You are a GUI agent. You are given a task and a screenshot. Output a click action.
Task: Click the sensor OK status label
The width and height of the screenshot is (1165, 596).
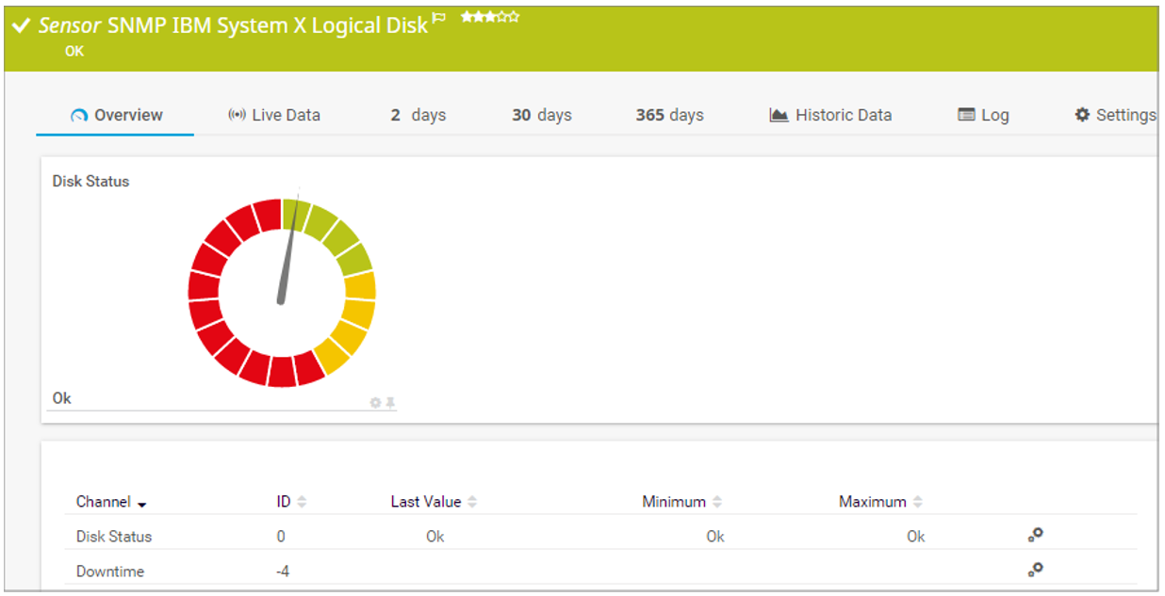[74, 51]
